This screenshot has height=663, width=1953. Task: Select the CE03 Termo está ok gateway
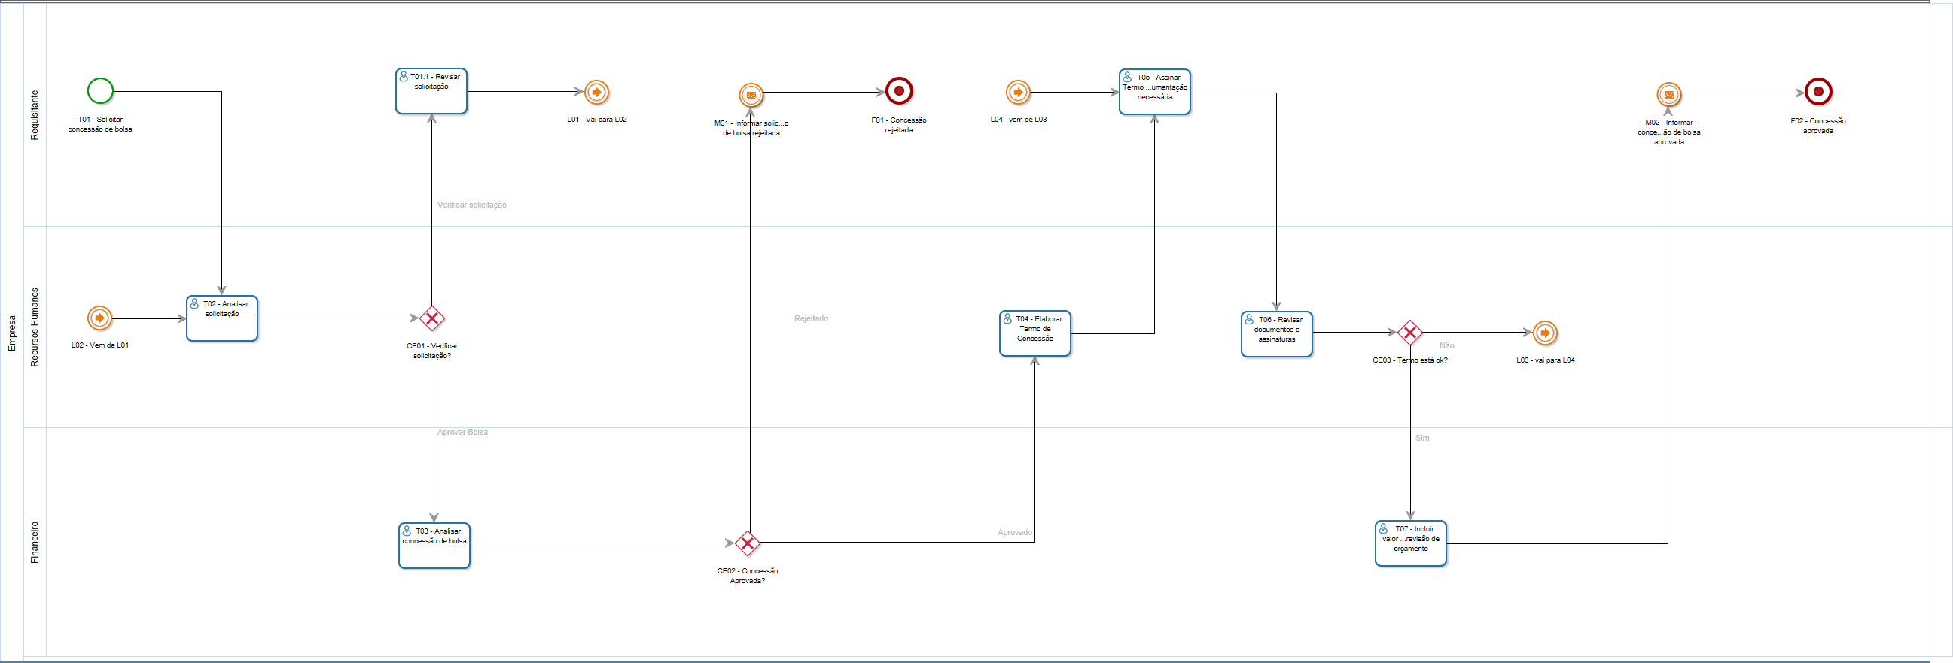tap(1409, 333)
